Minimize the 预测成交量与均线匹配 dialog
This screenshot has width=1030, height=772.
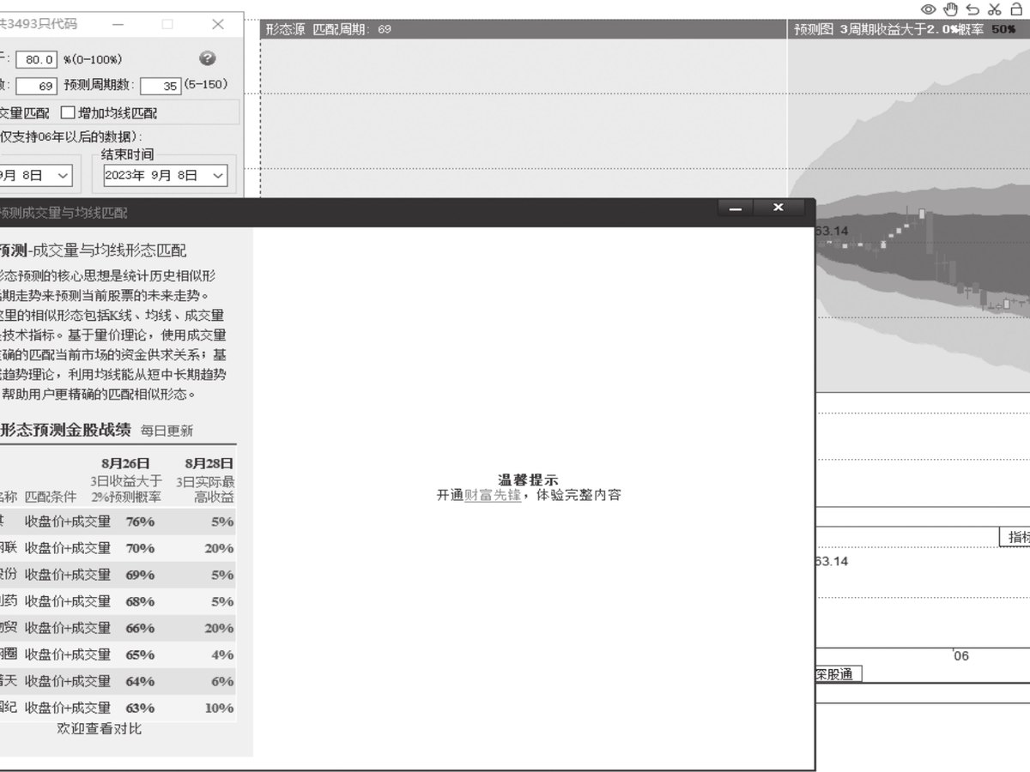[x=735, y=208]
